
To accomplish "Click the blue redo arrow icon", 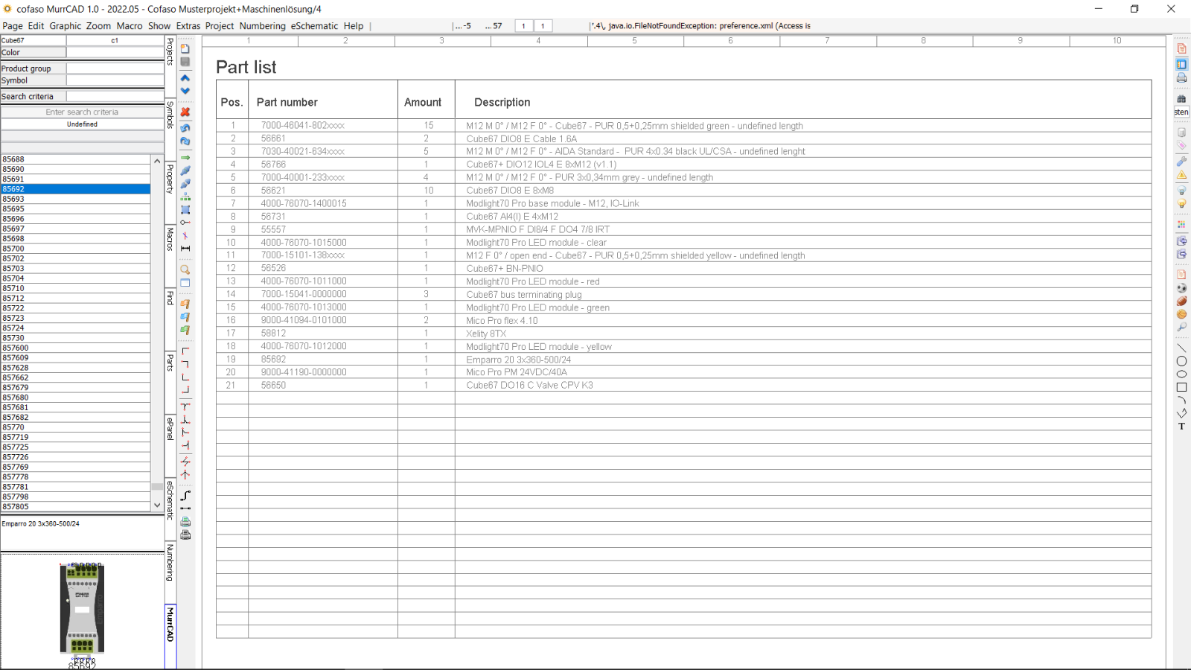I will pos(185,141).
